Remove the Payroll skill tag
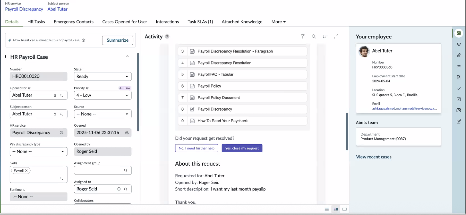466x215 pixels. pyautogui.click(x=26, y=171)
